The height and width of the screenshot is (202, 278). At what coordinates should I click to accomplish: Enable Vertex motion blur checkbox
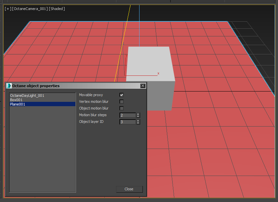click(121, 102)
